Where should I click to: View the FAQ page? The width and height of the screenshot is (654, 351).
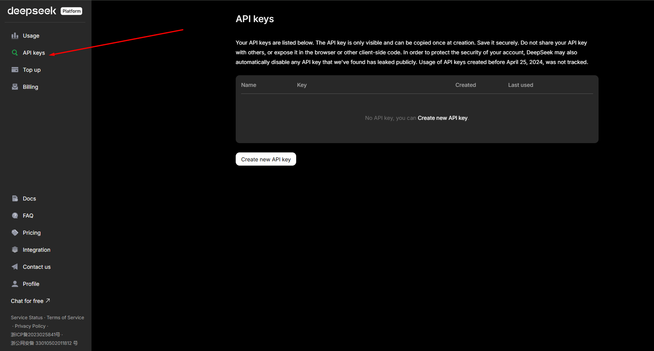[x=28, y=216]
